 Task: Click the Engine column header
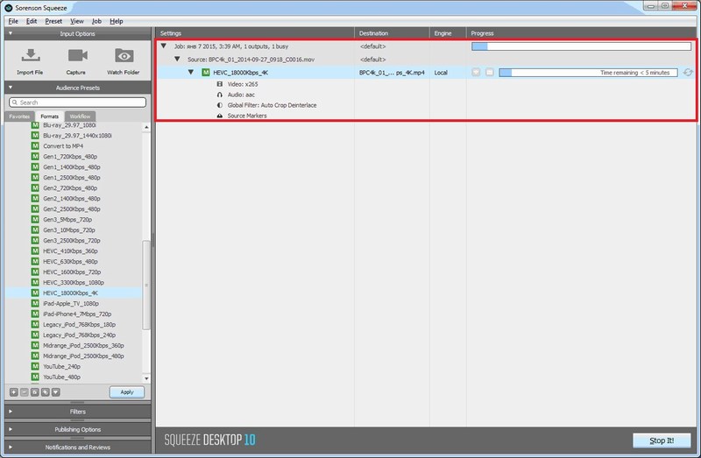click(x=448, y=33)
